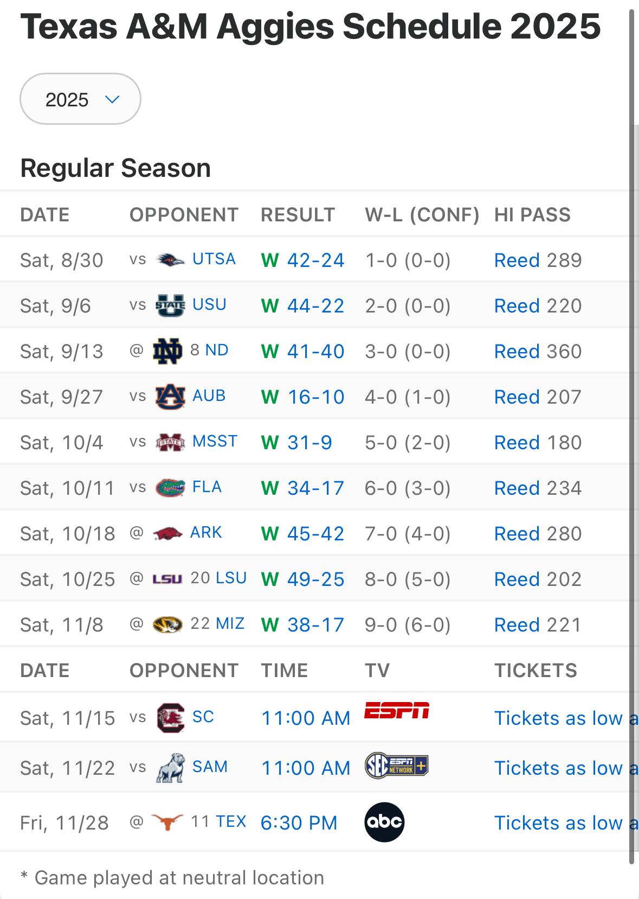Click the UTSA Roadrunners logo icon
Screen dimensions: 639x899
pyautogui.click(x=170, y=260)
